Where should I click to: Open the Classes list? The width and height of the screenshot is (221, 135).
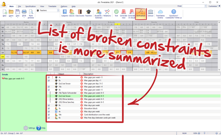(72, 13)
